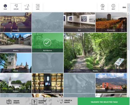Open the Home hexagon icon
The width and height of the screenshot is (130, 105).
point(5,6)
